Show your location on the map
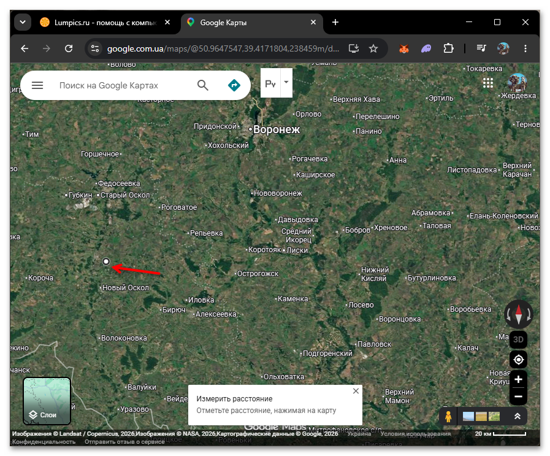Viewport: 550px width, 456px height. click(519, 360)
